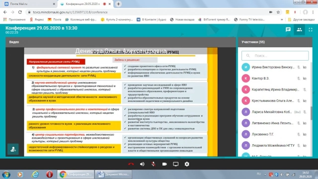318x179 pixels.
Task: Open the Документ Microsoft Word taskbar item
Action: point(113,175)
